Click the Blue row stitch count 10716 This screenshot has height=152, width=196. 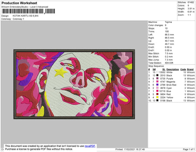(162, 91)
